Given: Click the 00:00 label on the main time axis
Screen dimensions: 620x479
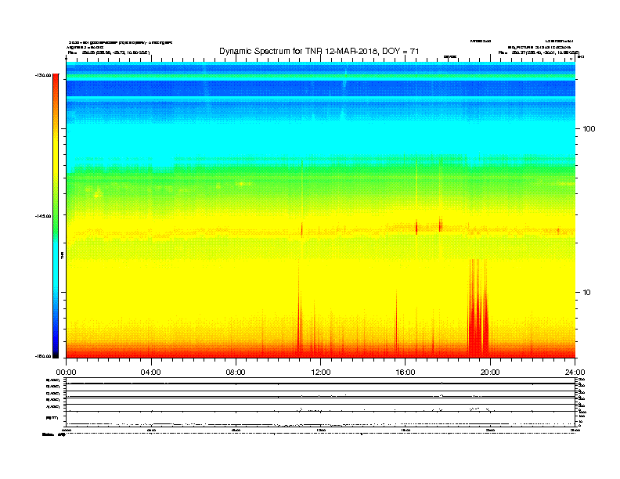Looking at the screenshot, I should (x=66, y=373).
